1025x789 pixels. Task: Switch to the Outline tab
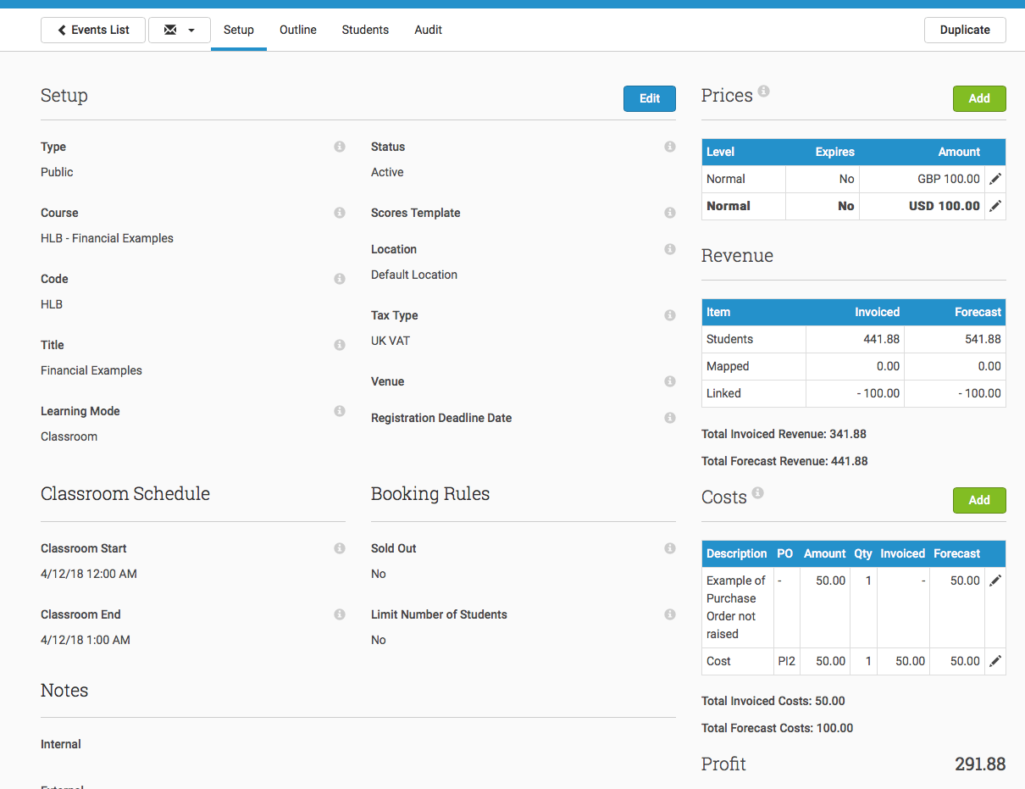point(298,30)
